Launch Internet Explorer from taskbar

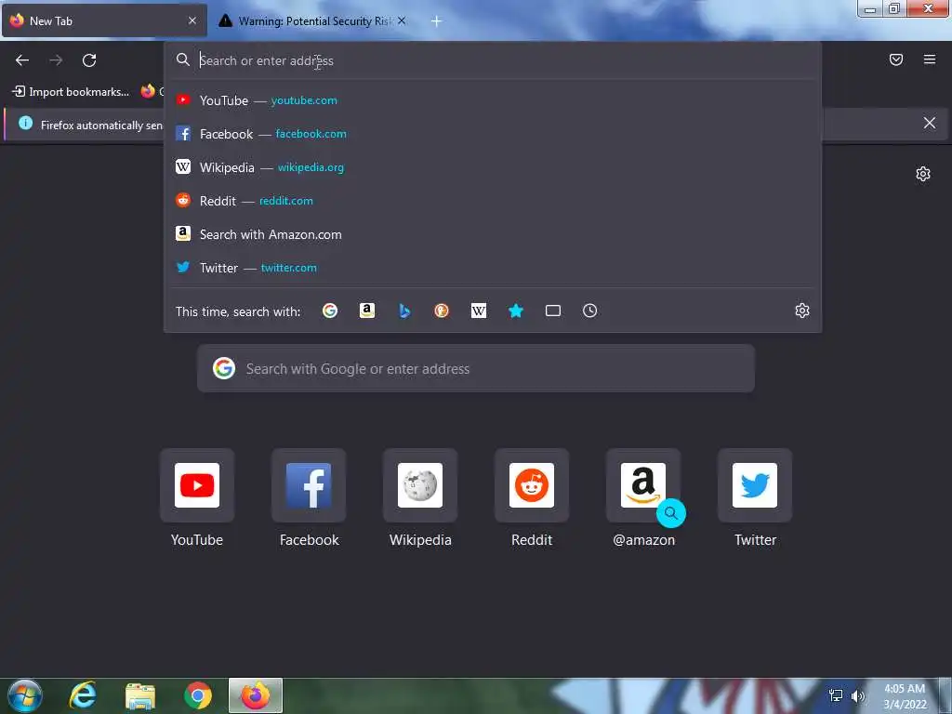tap(83, 695)
